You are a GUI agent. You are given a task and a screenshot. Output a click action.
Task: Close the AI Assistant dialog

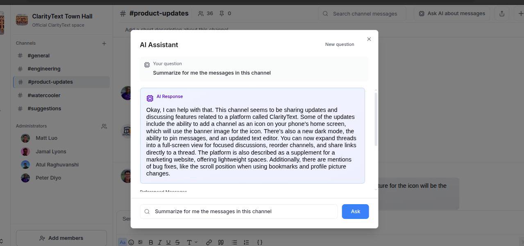[x=369, y=39]
